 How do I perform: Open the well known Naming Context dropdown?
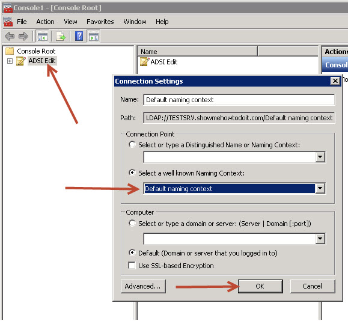point(320,188)
